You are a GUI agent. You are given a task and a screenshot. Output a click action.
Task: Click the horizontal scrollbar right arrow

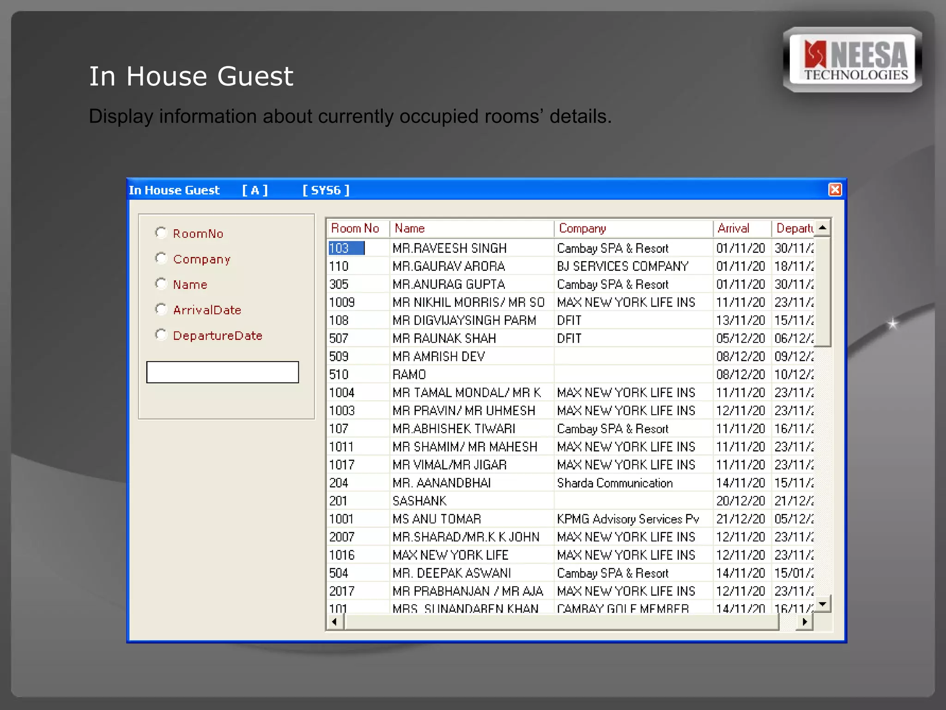(x=805, y=622)
